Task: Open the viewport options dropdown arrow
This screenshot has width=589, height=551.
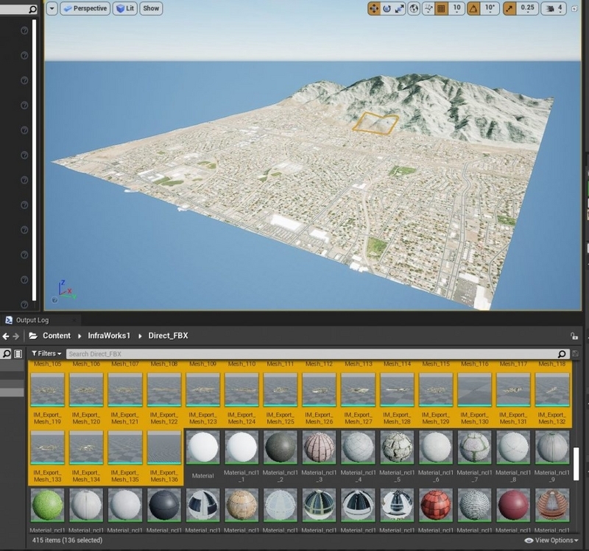Action: (52, 8)
